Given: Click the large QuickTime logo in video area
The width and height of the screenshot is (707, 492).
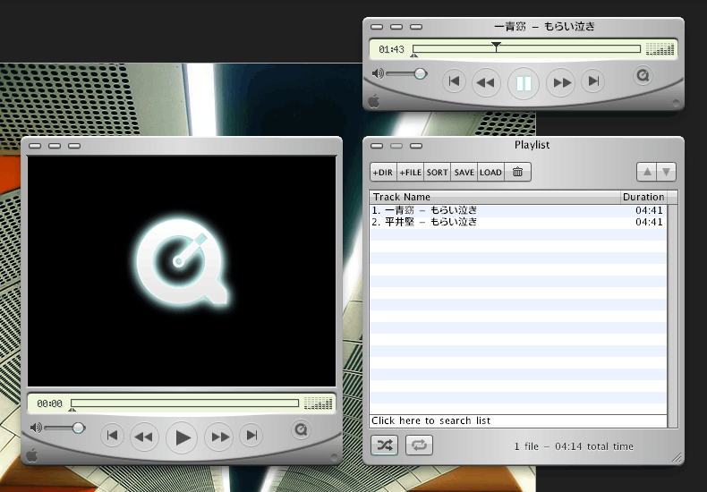Looking at the screenshot, I should click(x=183, y=262).
